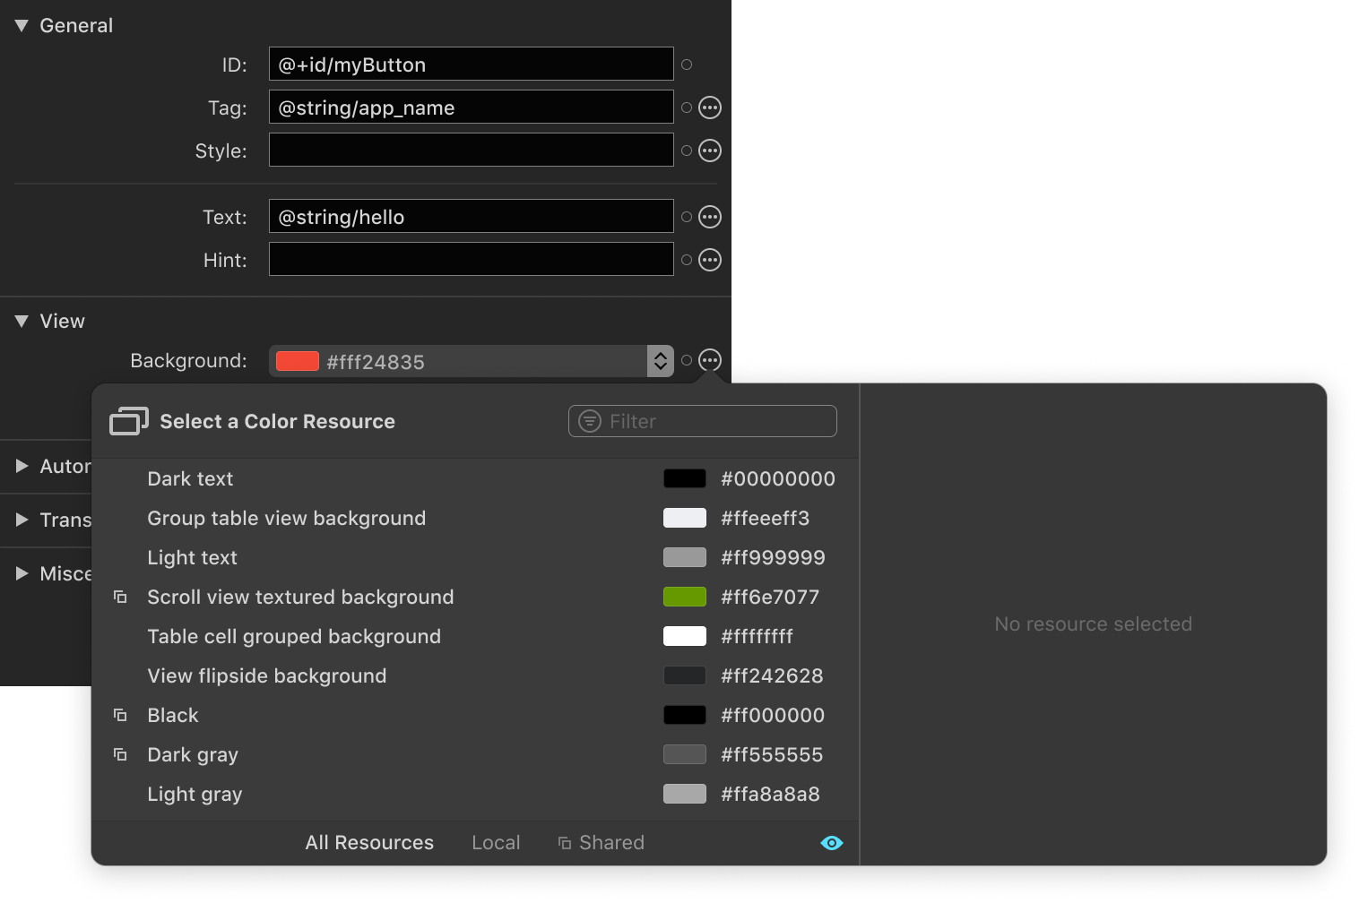This screenshot has width=1359, height=903.
Task: Click the filter funnel icon in the Filter box
Action: pos(590,421)
